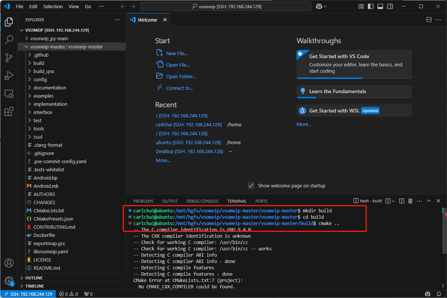The image size is (447, 298).
Task: Open the Search view in activity bar
Action: pyautogui.click(x=9, y=40)
